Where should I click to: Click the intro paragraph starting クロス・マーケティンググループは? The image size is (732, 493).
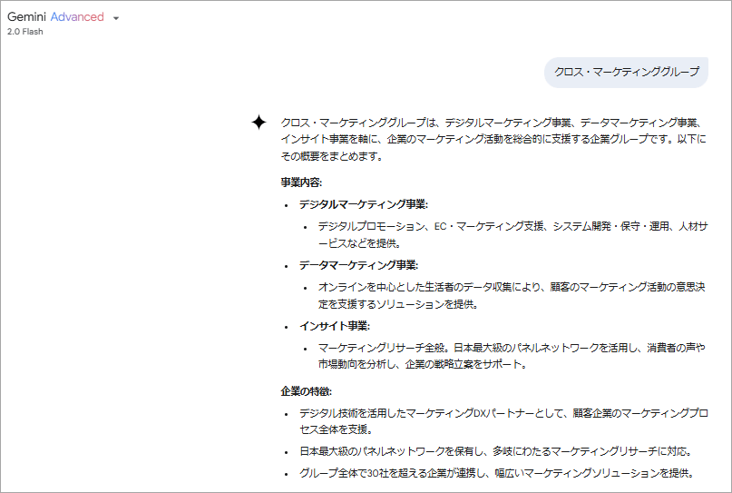click(493, 139)
